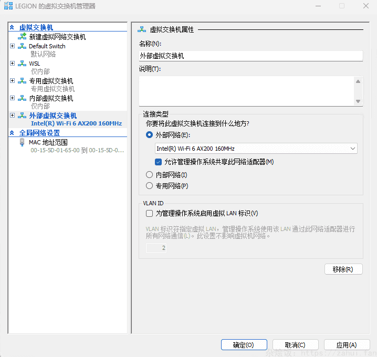Click the 新建虚拟网络交换机 icon

point(22,37)
